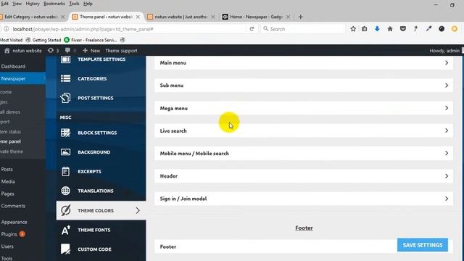
Task: Open the Help menu
Action: coord(88,4)
